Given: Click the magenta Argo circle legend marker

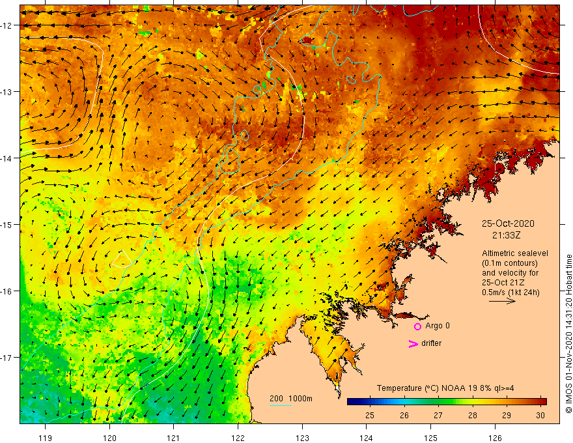Looking at the screenshot, I should coord(417,326).
